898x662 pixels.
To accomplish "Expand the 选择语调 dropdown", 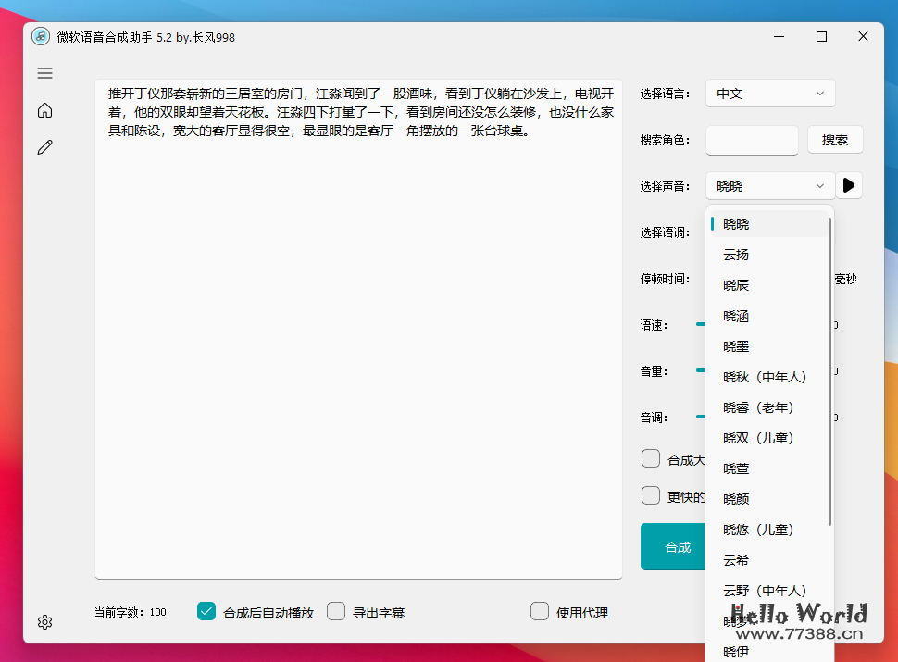I will (770, 231).
